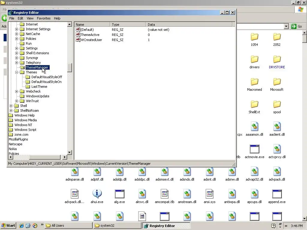Viewport: 307px width, 230px height.
Task: Open the File menu in Registry Editor
Action: pyautogui.click(x=12, y=18)
